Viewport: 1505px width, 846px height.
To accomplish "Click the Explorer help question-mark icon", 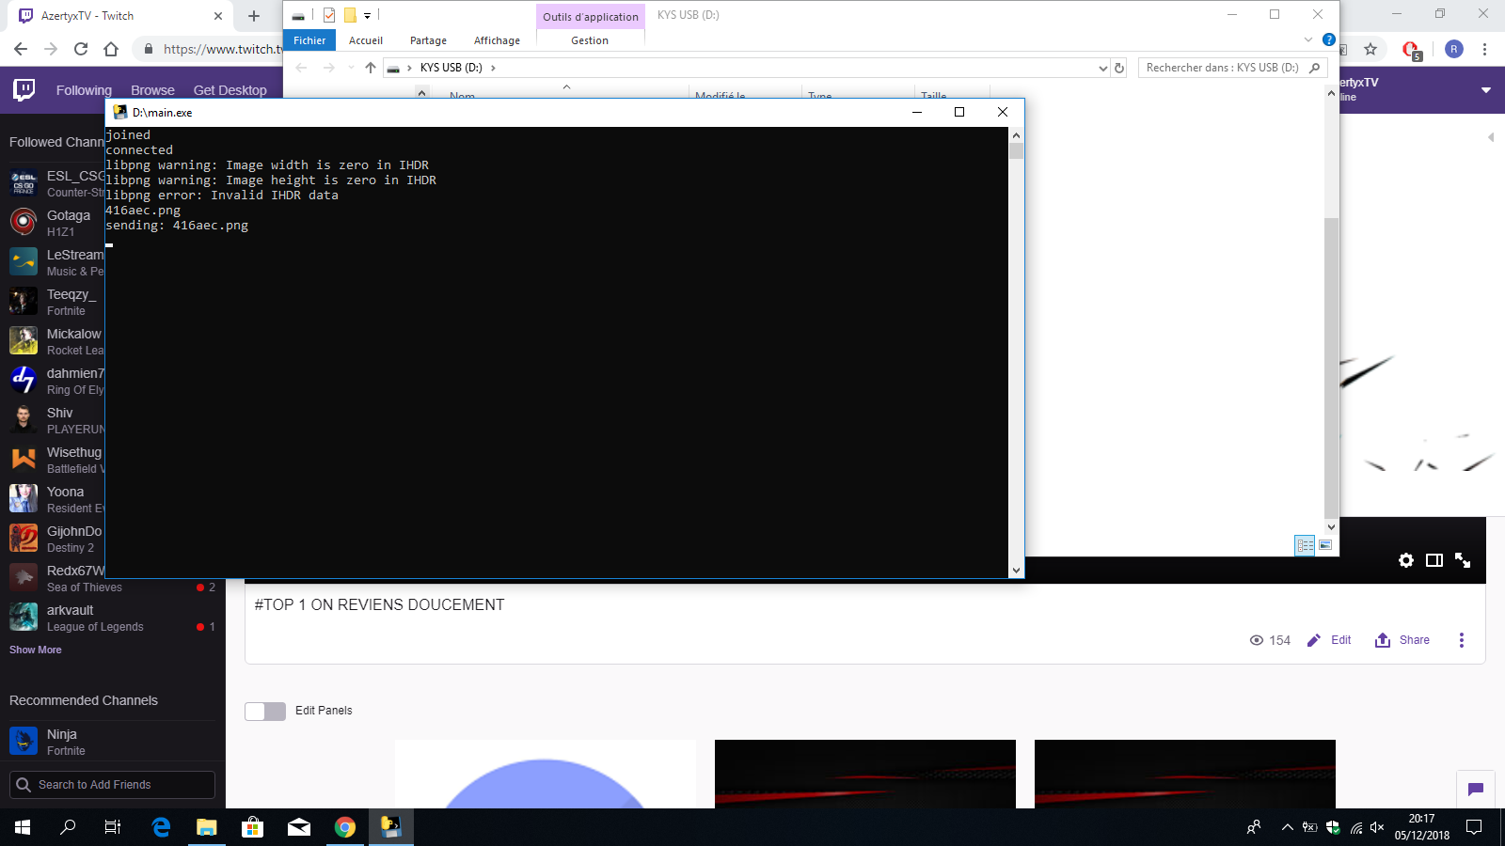I will [1328, 39].
